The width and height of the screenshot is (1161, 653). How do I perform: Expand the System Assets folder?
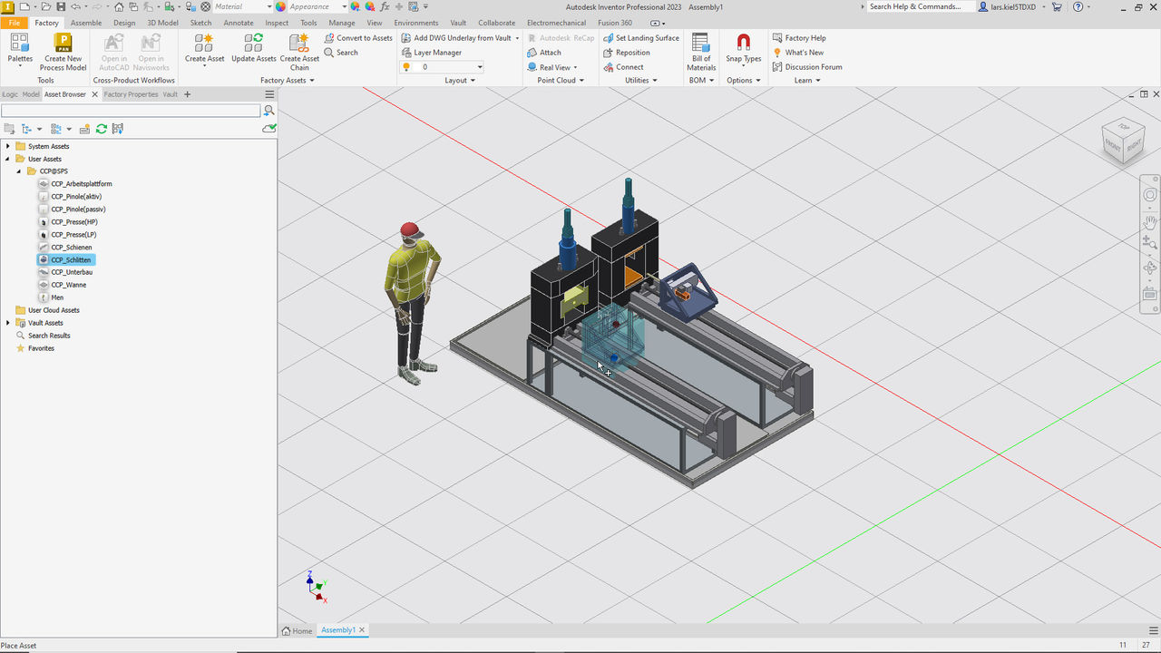click(x=8, y=146)
